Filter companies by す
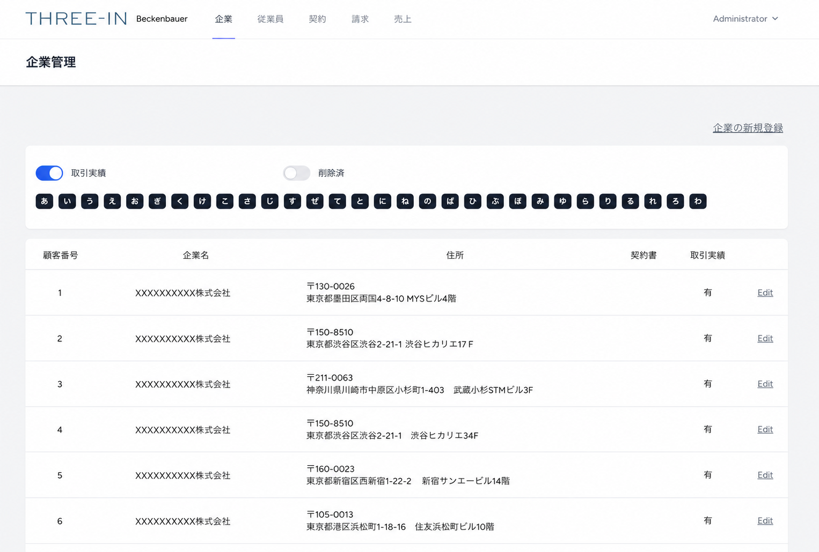The image size is (819, 552). 292,202
